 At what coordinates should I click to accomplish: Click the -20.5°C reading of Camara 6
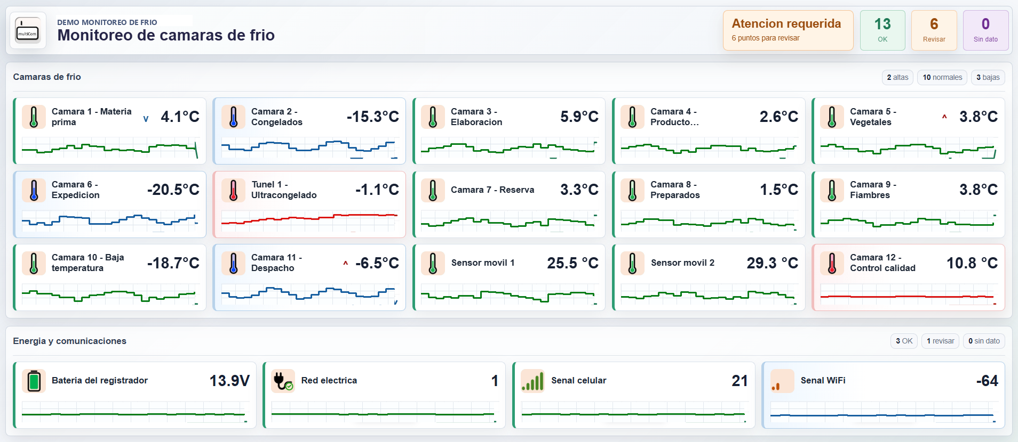point(173,190)
